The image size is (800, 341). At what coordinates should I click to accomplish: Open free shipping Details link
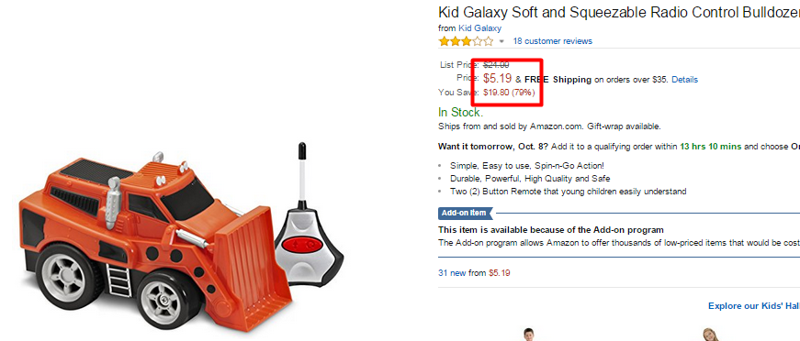tap(684, 80)
